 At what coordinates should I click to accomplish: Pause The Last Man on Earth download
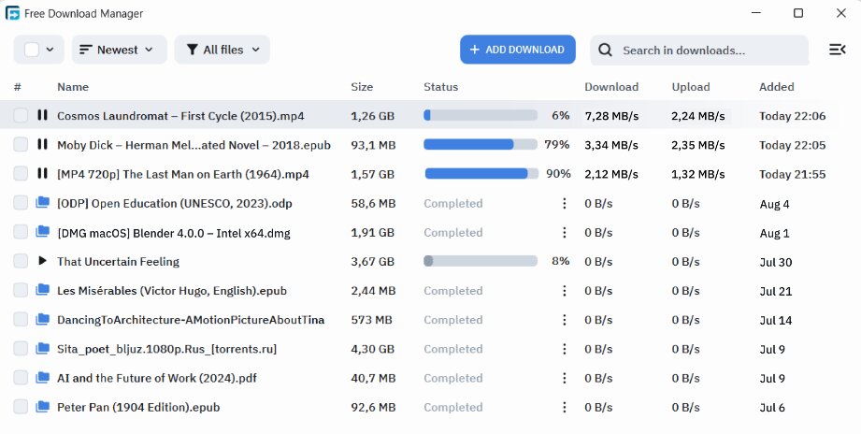42,174
